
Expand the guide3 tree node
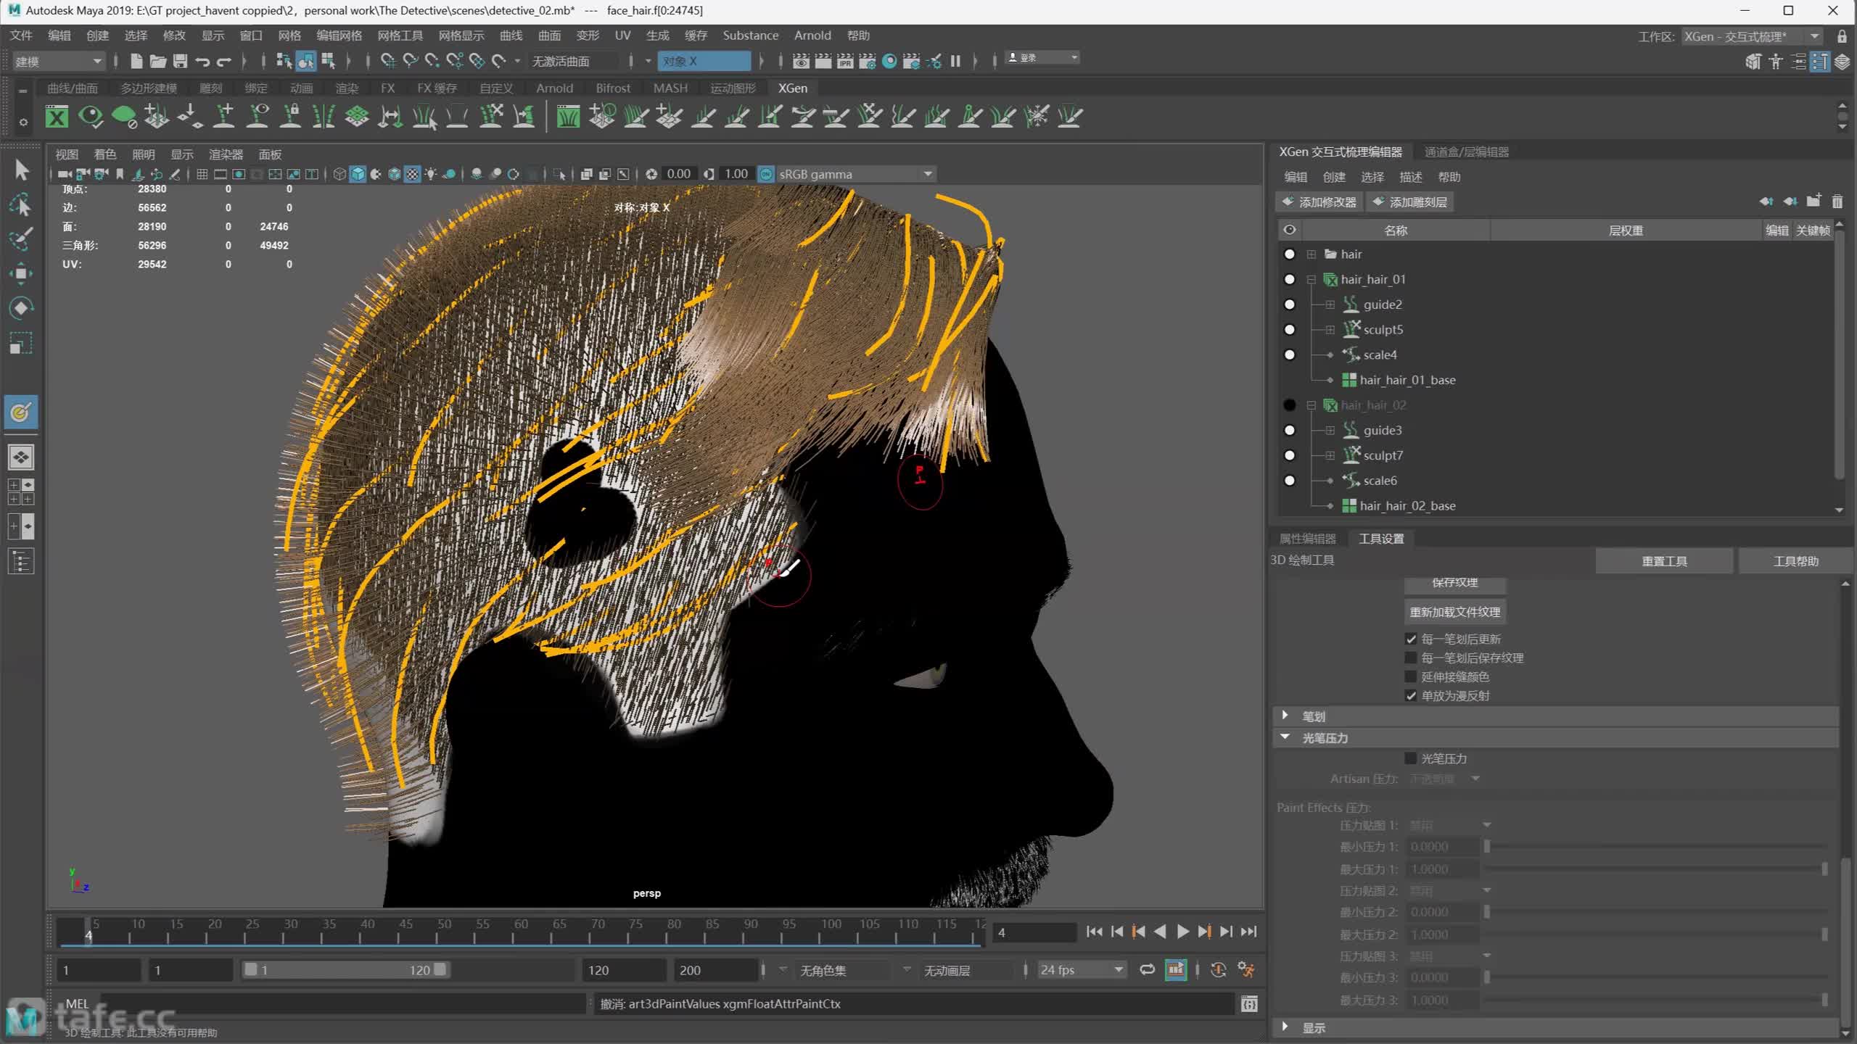tap(1330, 430)
